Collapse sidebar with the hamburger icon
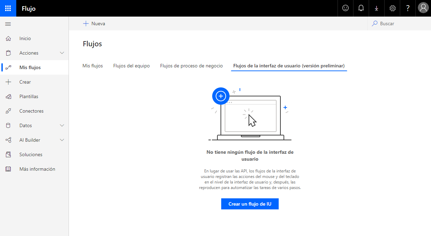This screenshot has height=236, width=431. [x=8, y=24]
